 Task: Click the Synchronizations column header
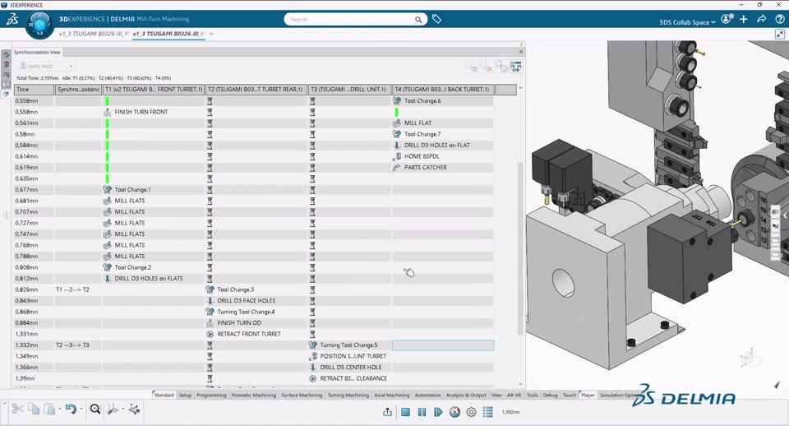pyautogui.click(x=79, y=90)
